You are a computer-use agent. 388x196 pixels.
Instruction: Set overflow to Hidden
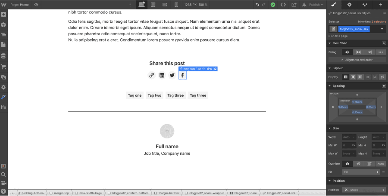359,164
